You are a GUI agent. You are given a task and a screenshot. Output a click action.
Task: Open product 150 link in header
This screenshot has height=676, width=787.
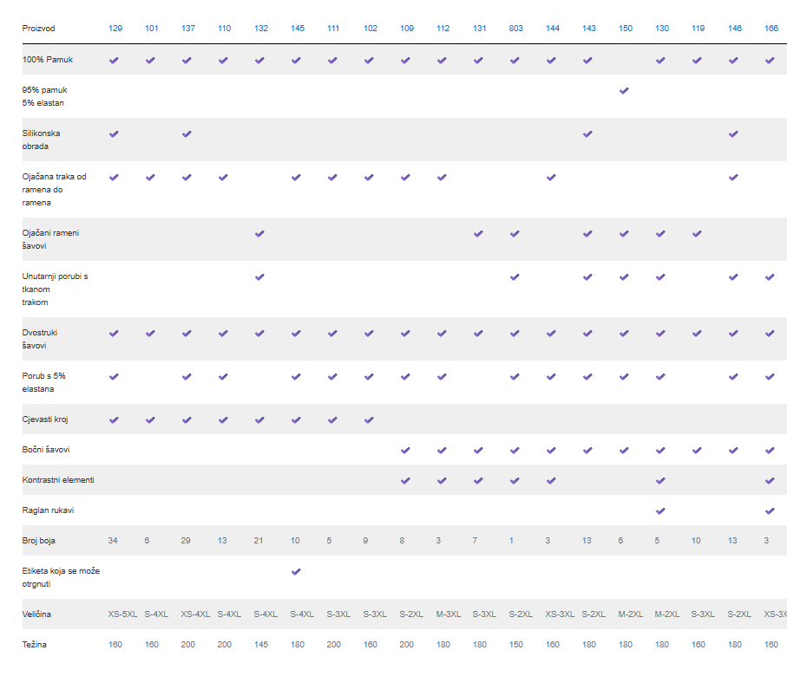pyautogui.click(x=625, y=29)
